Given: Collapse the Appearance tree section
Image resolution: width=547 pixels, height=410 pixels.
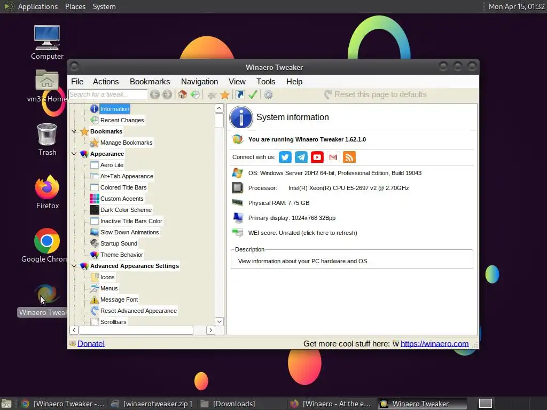Looking at the screenshot, I should coord(74,154).
